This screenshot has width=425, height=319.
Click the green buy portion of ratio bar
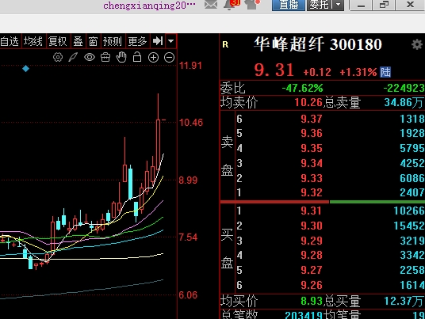(x=377, y=202)
